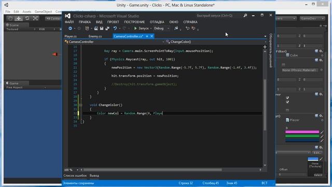The width and height of the screenshot is (332, 187).
Task: Select Unity's Move tool
Action: click(x=19, y=19)
